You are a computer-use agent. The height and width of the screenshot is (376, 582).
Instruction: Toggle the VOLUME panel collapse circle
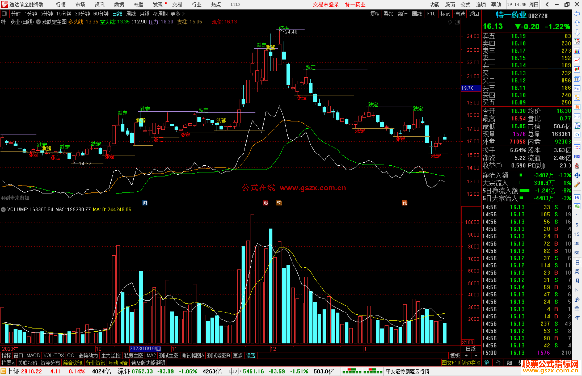point(3,209)
